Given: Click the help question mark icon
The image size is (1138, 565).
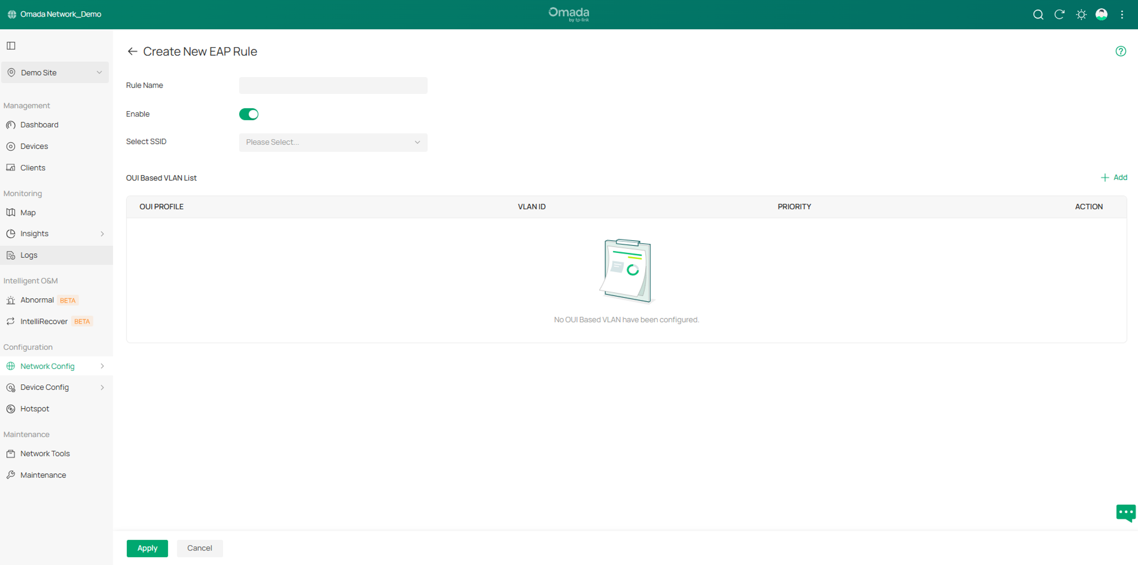Looking at the screenshot, I should (1121, 51).
